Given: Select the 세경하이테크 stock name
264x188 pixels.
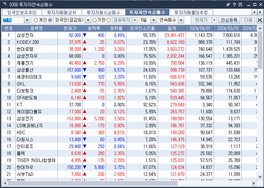Looking at the screenshot, I should pyautogui.click(x=29, y=77).
